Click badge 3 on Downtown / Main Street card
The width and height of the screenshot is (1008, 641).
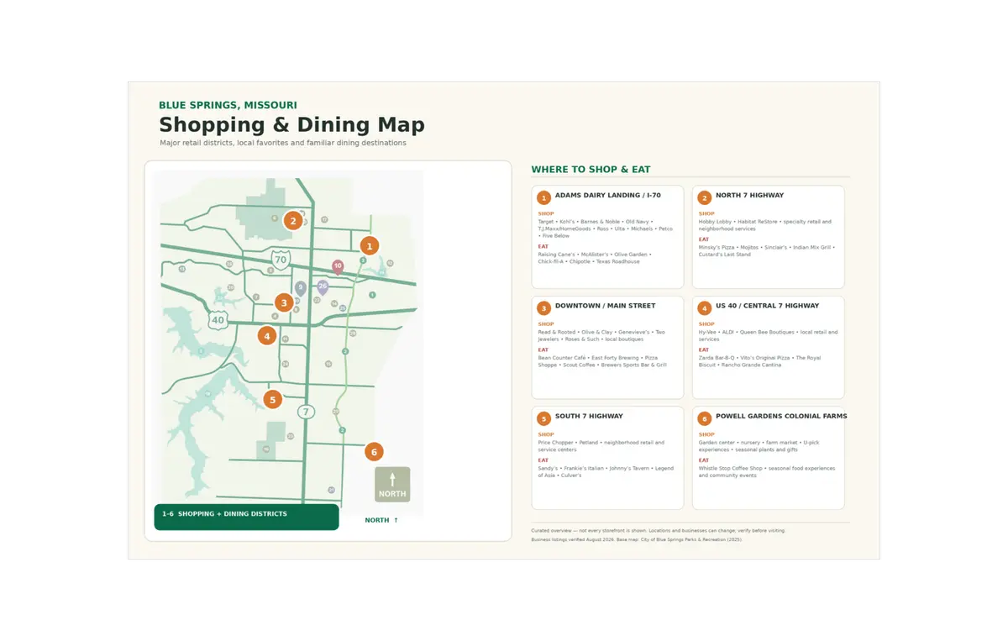tap(543, 308)
